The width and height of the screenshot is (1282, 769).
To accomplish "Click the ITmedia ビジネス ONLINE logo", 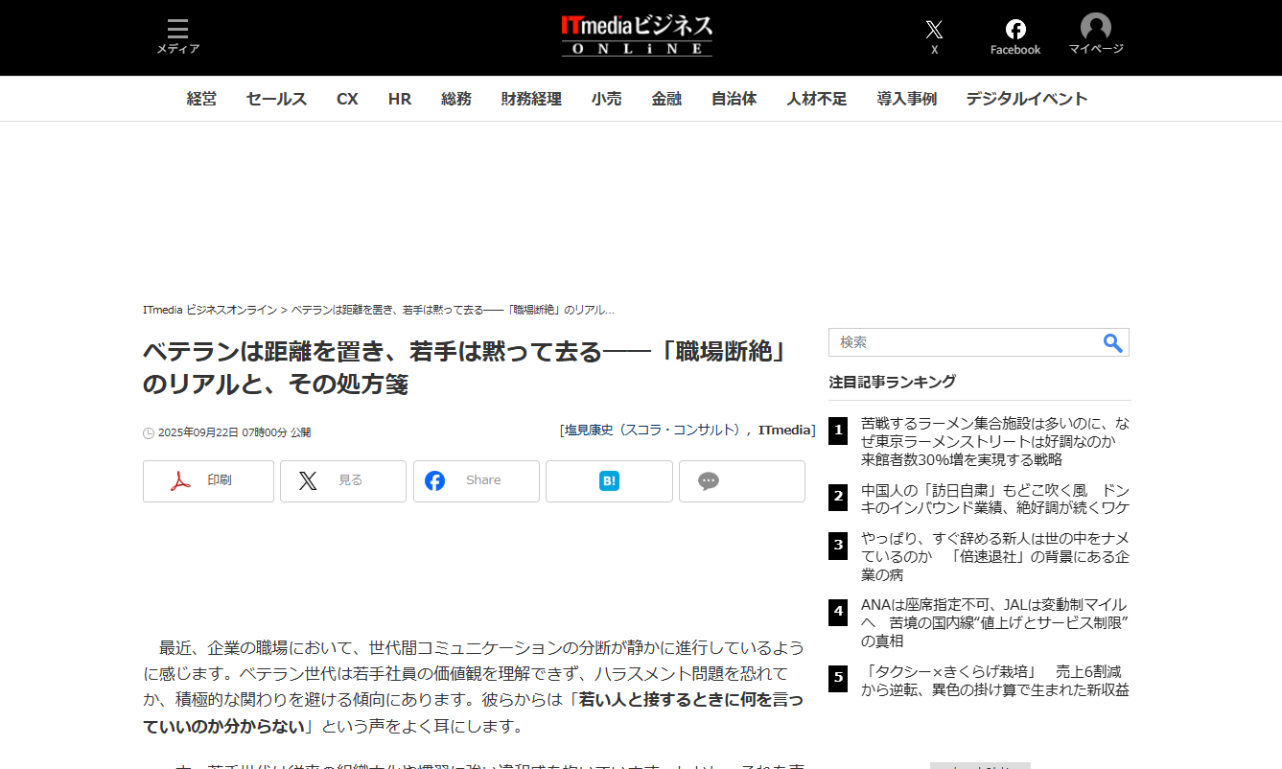I will point(637,36).
